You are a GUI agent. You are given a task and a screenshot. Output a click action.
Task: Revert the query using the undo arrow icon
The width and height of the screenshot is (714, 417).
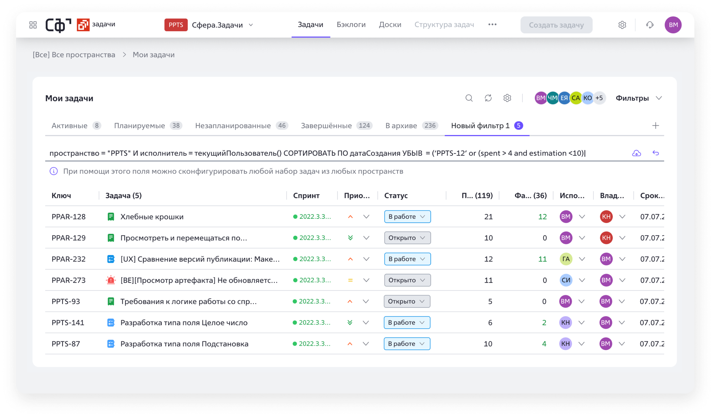click(x=656, y=153)
